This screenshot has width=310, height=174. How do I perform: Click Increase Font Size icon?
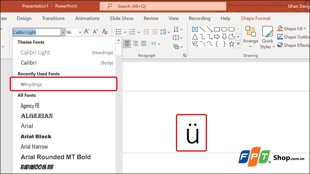[x=86, y=32]
